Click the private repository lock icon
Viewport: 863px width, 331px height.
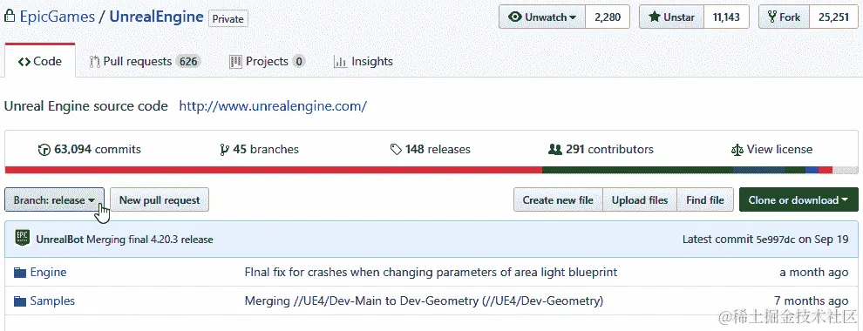(10, 17)
